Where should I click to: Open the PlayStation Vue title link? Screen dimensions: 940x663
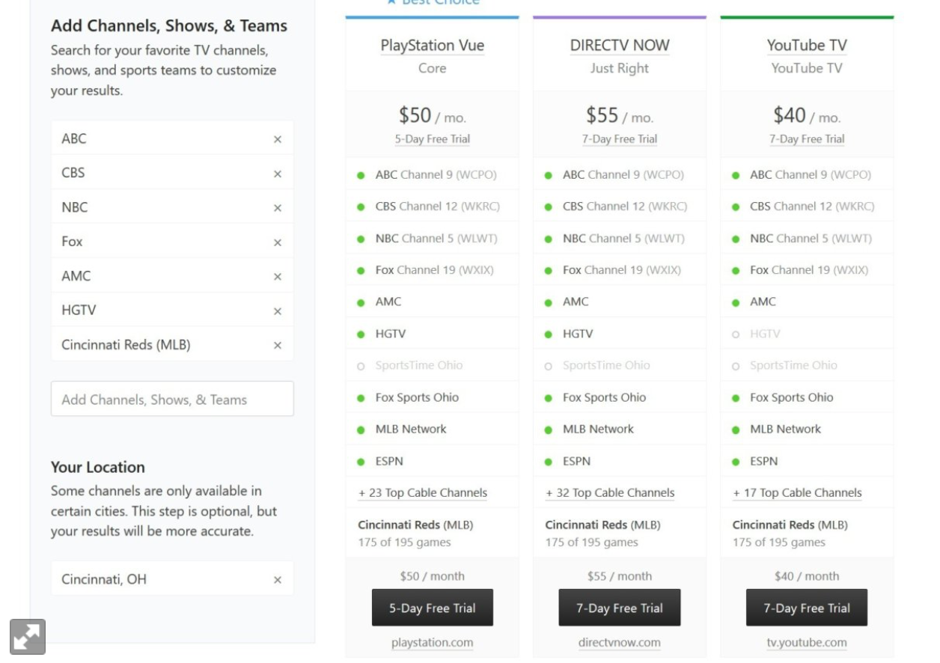(x=433, y=45)
